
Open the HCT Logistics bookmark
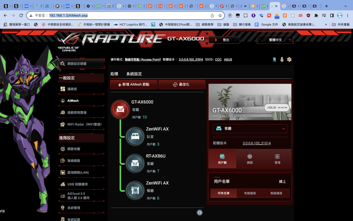130,25
